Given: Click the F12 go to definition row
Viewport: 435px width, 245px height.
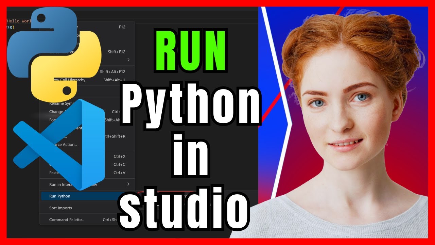Looking at the screenshot, I should (88, 27).
